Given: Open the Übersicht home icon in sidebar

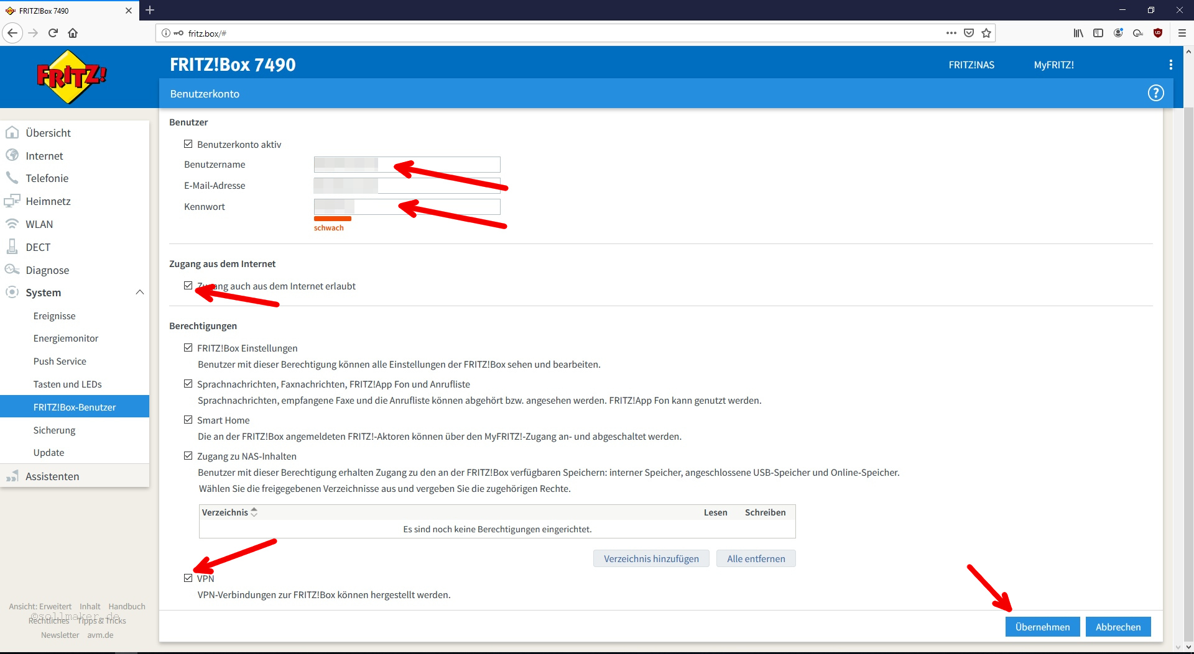Looking at the screenshot, I should (13, 132).
